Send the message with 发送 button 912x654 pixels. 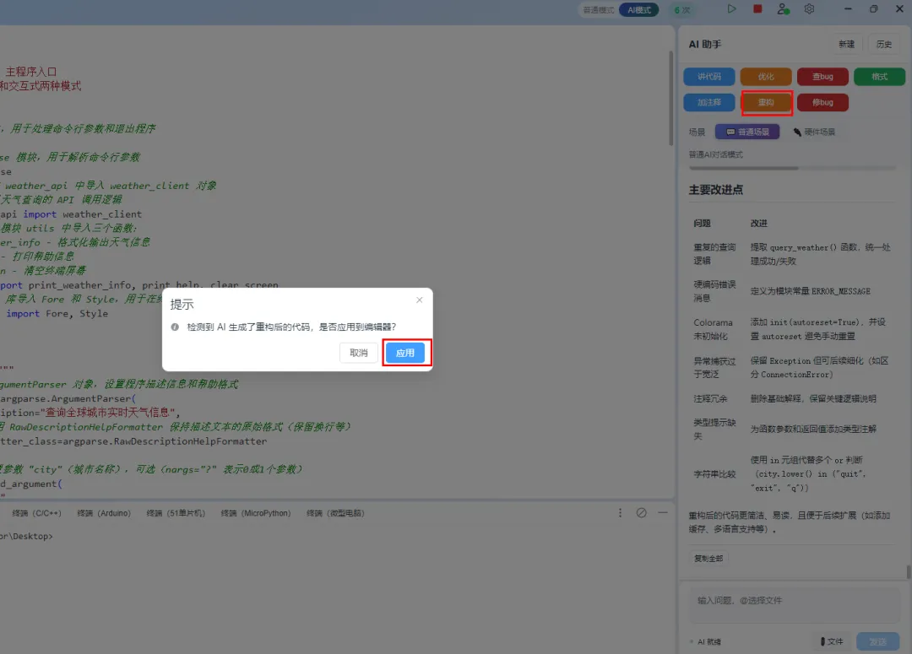[877, 641]
